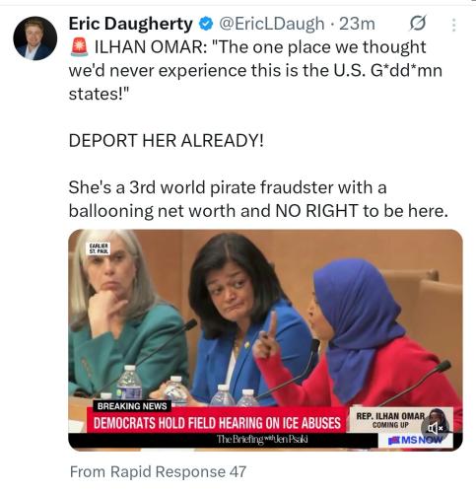
Task: Open Eric Daugherty's round profile avatar
Action: pyautogui.click(x=35, y=38)
